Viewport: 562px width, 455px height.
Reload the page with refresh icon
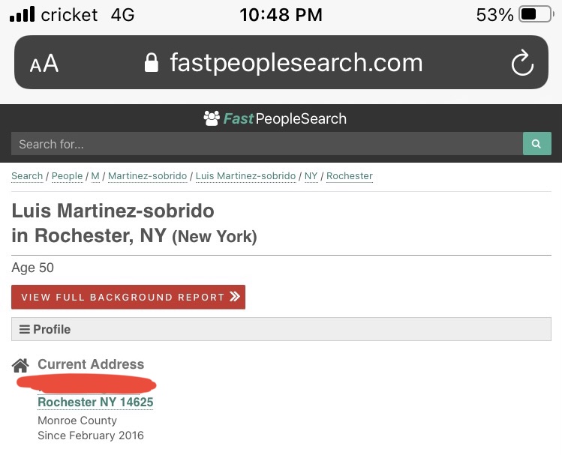point(522,63)
